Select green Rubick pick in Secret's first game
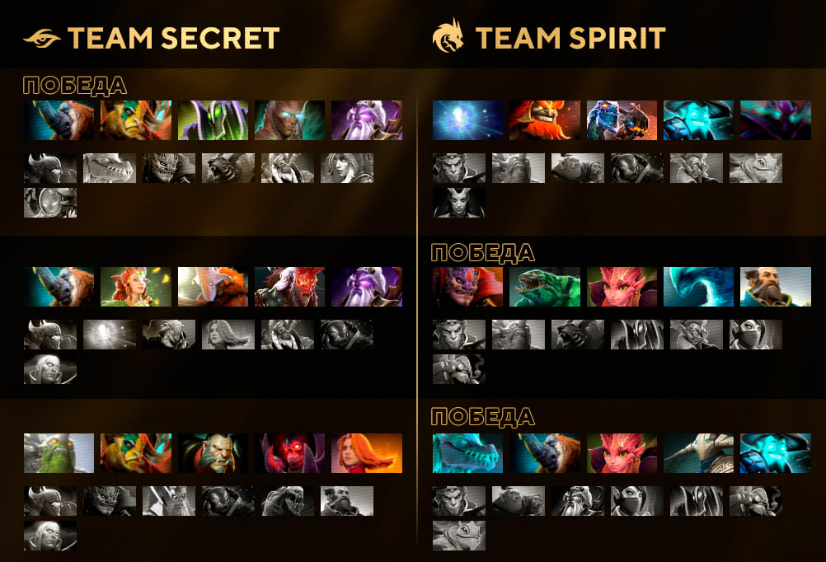The width and height of the screenshot is (826, 562). pyautogui.click(x=213, y=120)
